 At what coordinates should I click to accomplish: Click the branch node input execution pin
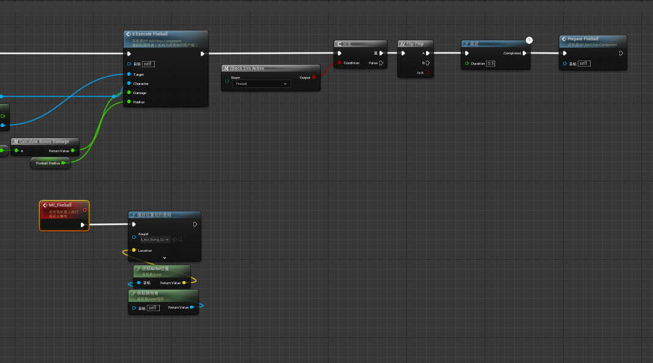[340, 53]
